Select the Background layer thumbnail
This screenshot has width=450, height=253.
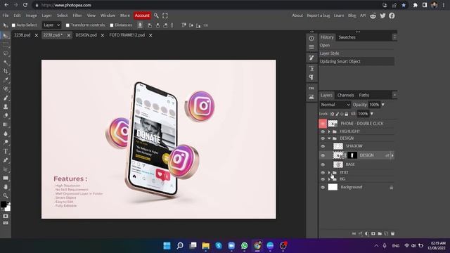tap(333, 188)
